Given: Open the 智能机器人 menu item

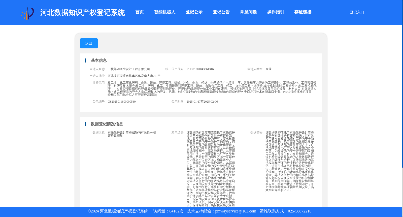Looking at the screenshot, I should tap(164, 12).
